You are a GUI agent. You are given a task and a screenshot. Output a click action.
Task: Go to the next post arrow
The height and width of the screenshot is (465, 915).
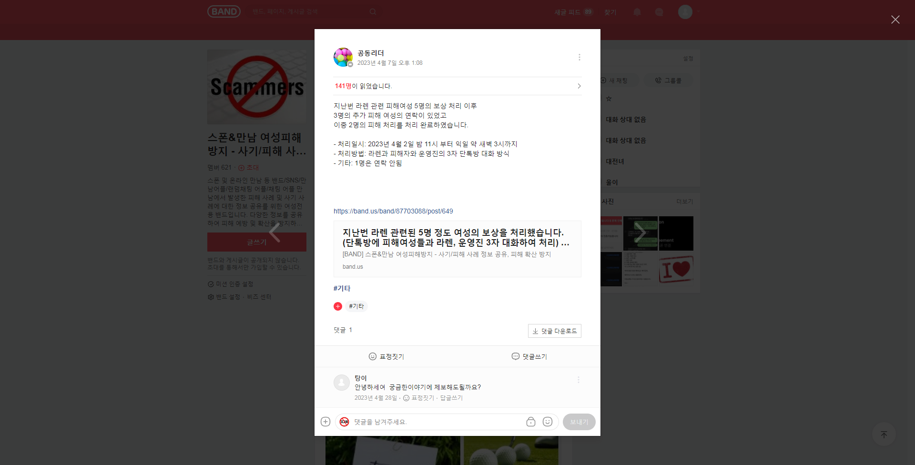[640, 232]
